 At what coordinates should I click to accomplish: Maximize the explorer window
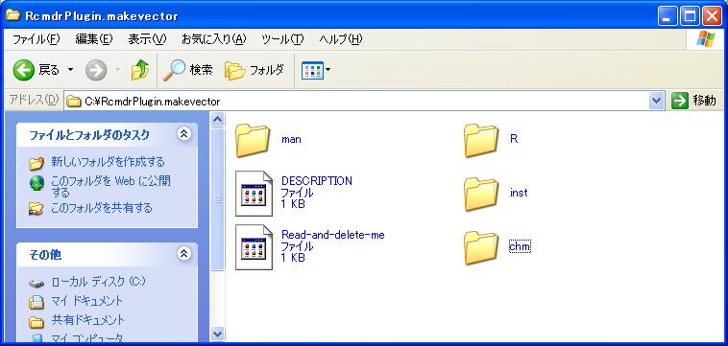coord(691,16)
